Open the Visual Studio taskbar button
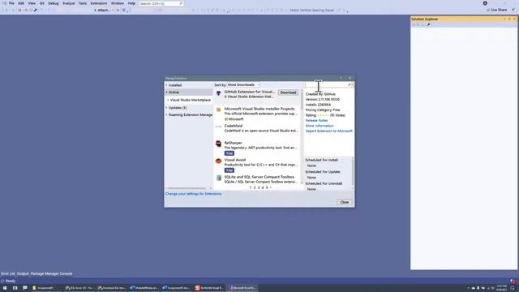 pyautogui.click(x=243, y=288)
